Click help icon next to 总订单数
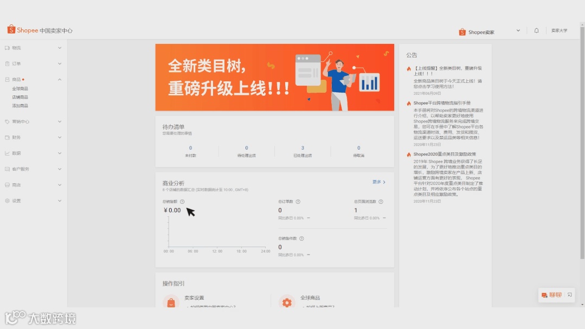 [x=298, y=202]
